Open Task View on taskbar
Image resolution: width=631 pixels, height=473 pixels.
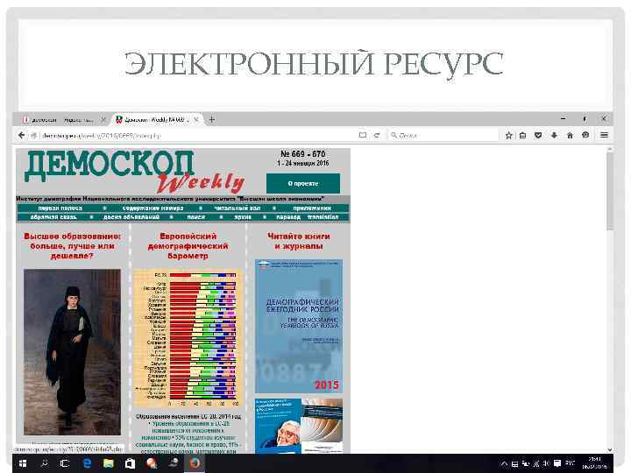click(64, 463)
